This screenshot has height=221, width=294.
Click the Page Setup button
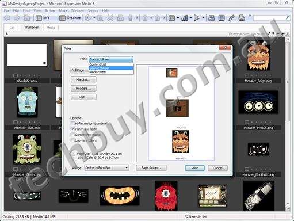coord(151,168)
